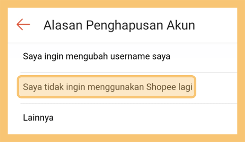Screen dimensions: 245x142
Task: Go back using the red arrow icon
Action: coord(23,24)
